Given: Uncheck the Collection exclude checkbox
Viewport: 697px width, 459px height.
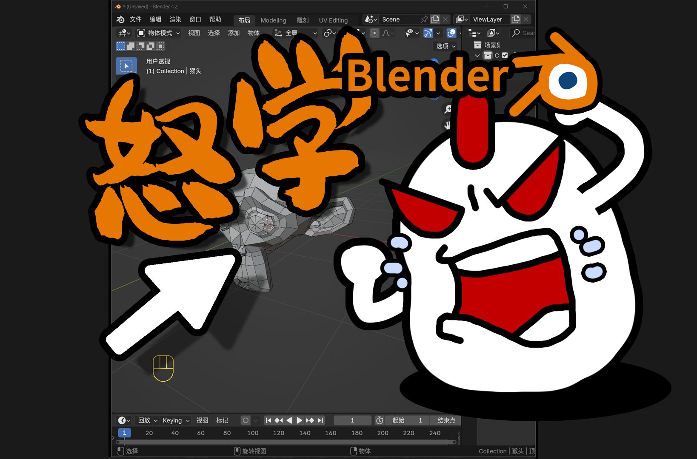Looking at the screenshot, I should [505, 55].
